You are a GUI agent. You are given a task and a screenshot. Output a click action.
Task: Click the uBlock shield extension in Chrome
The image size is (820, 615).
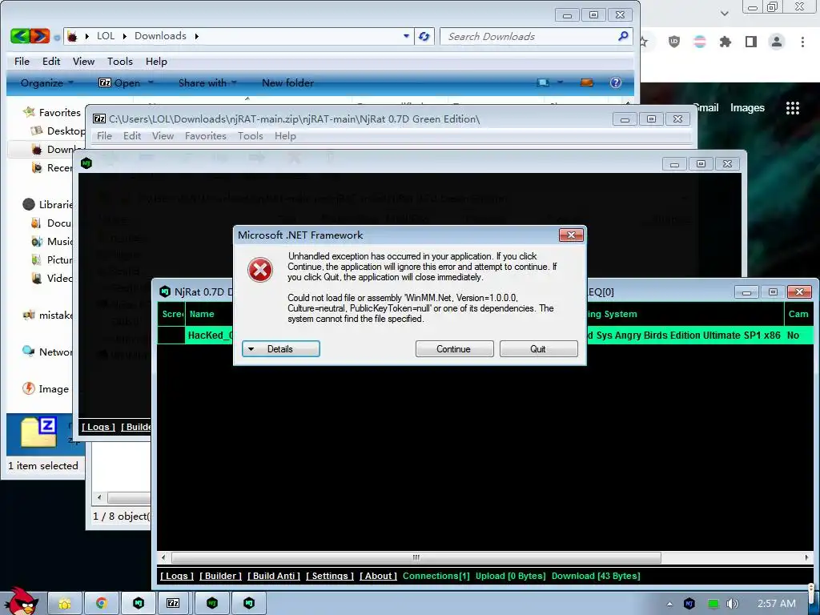pyautogui.click(x=674, y=42)
